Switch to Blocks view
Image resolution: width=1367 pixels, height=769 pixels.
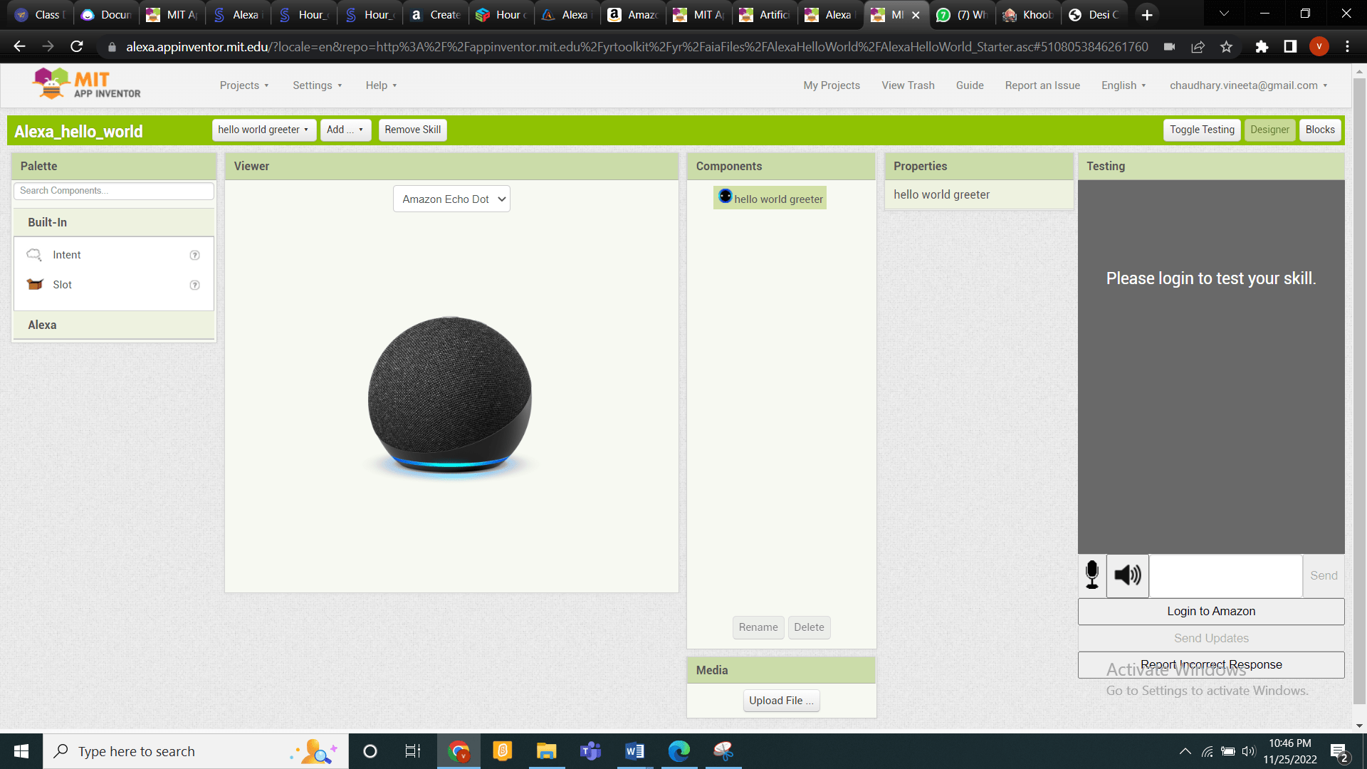[1320, 130]
